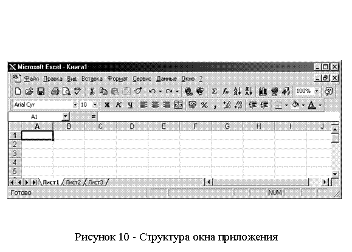The image size is (352, 252).
Task: Show the Drawing toolbar icon
Action: 286,91
